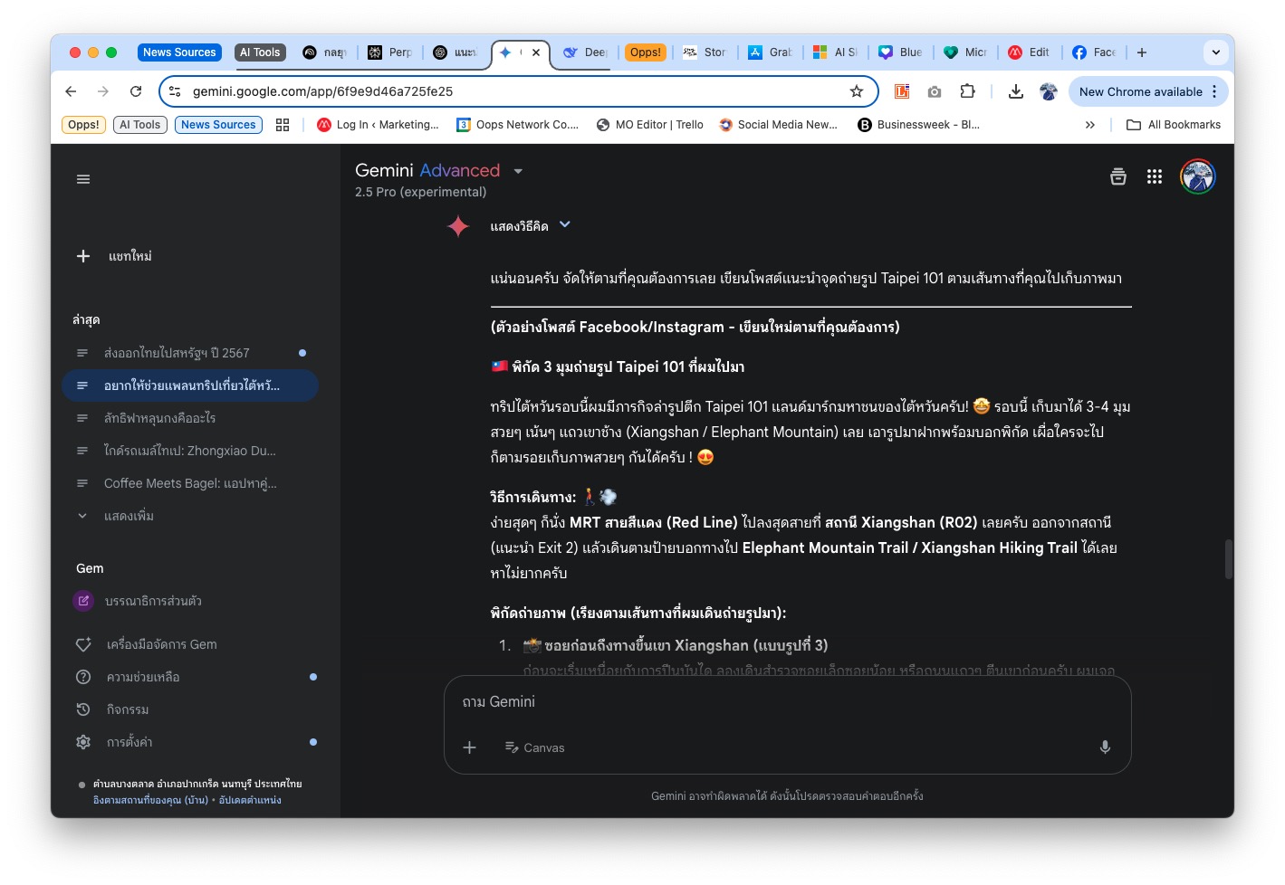Open Settings การตั้งค่า in sidebar
Image resolution: width=1285 pixels, height=885 pixels.
pyautogui.click(x=129, y=742)
